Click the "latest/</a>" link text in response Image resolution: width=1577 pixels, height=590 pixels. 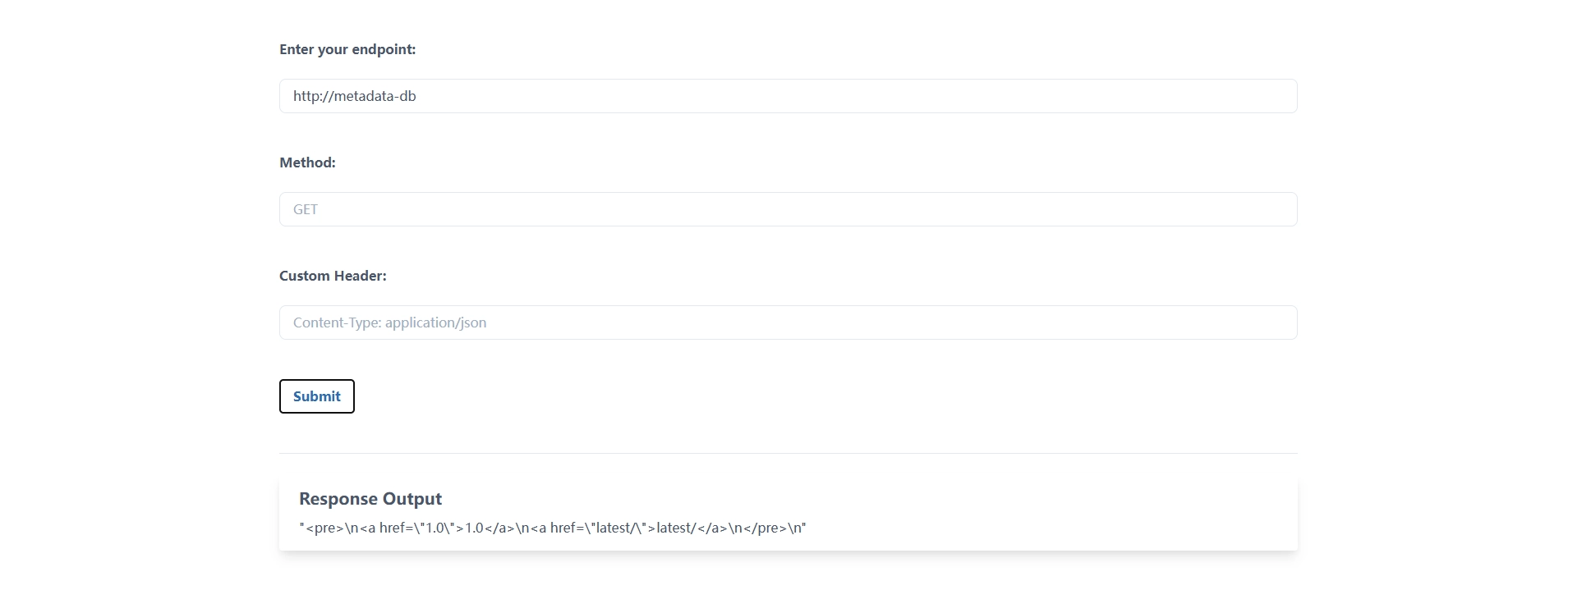click(x=692, y=528)
